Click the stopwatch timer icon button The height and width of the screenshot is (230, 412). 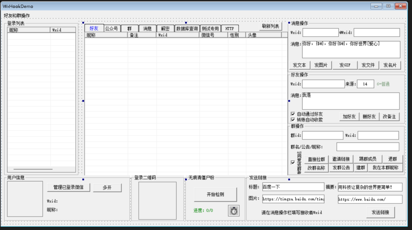tap(234, 211)
